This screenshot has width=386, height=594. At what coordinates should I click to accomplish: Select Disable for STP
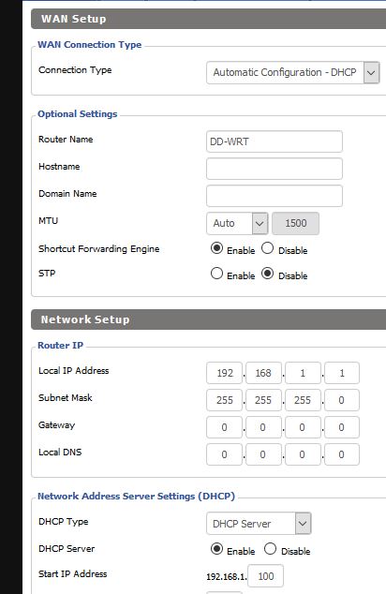tap(267, 274)
